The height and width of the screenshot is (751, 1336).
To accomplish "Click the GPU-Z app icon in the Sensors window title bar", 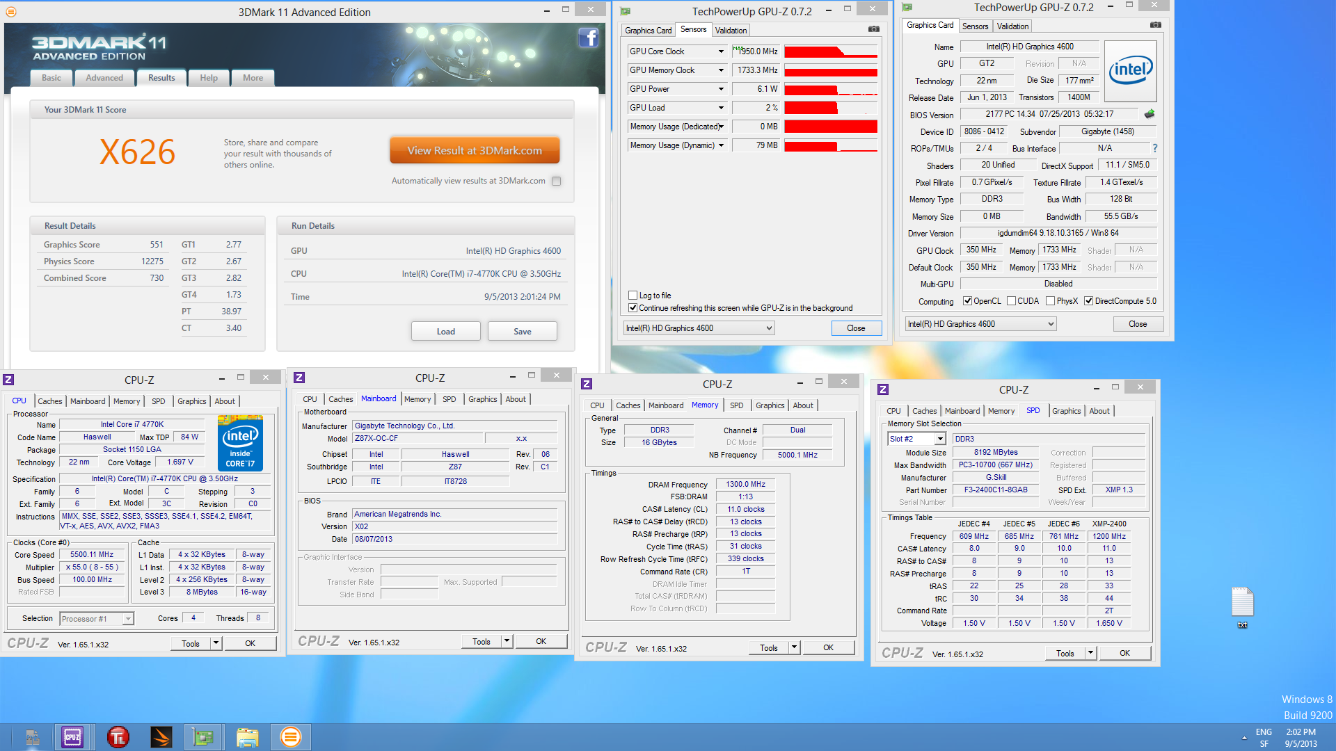I will click(626, 11).
